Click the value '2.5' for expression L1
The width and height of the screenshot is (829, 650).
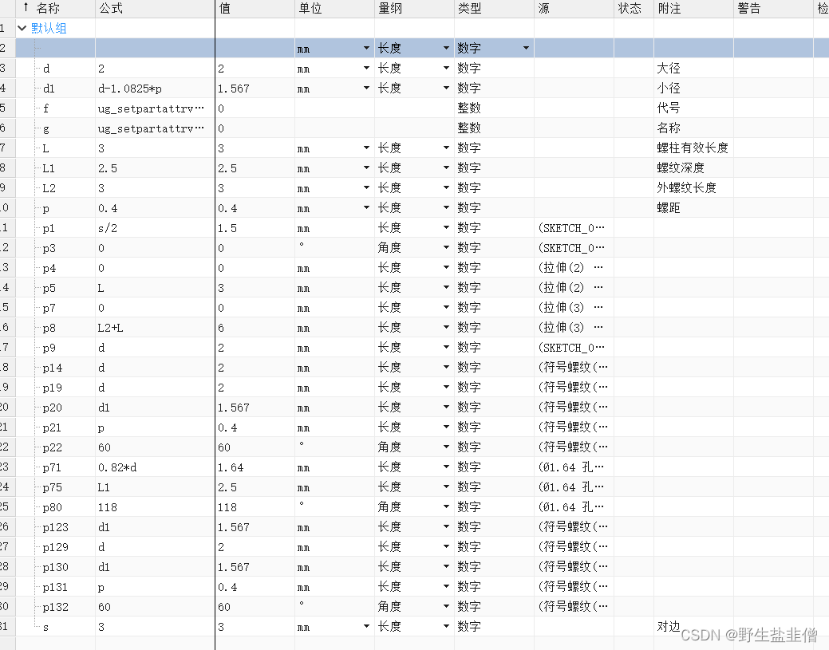coord(227,168)
